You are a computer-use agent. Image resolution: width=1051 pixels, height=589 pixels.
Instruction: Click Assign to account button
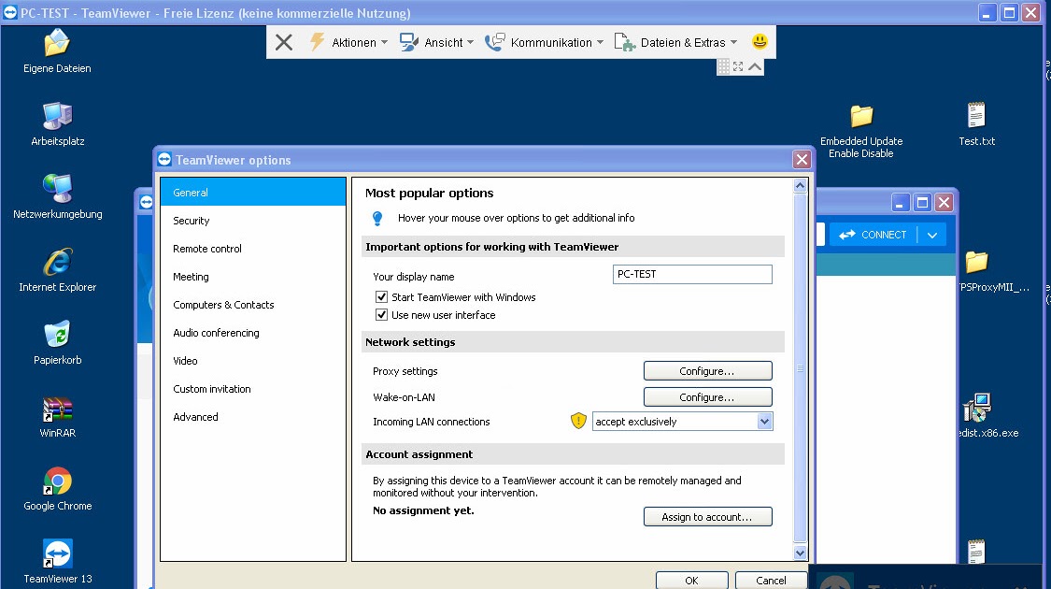pyautogui.click(x=707, y=517)
